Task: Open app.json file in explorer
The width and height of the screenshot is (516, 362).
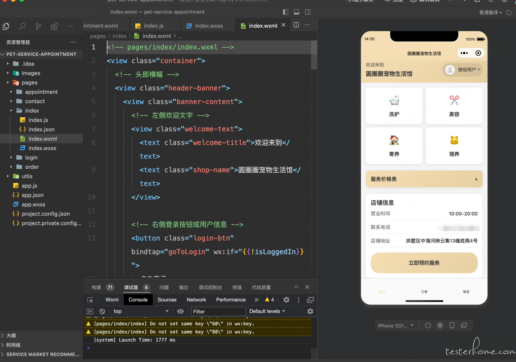Action: (x=41, y=195)
